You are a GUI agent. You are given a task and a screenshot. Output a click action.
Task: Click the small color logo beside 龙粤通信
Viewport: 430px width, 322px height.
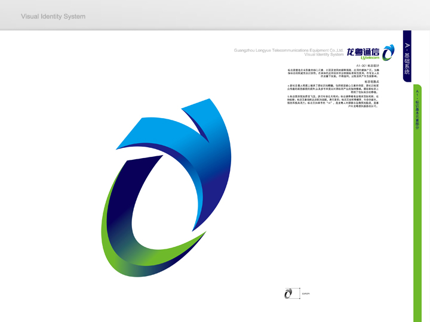(388, 52)
